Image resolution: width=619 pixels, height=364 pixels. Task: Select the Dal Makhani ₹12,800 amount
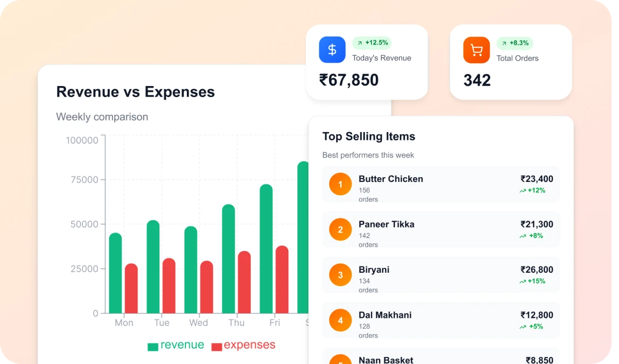coord(537,315)
